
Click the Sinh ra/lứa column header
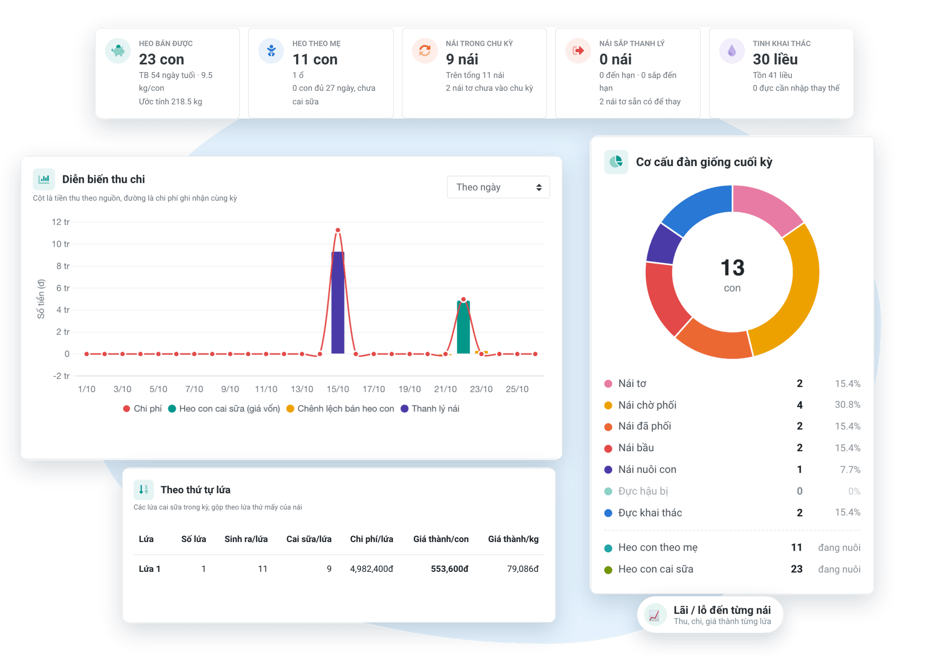click(246, 539)
